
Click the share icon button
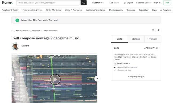click(x=158, y=30)
